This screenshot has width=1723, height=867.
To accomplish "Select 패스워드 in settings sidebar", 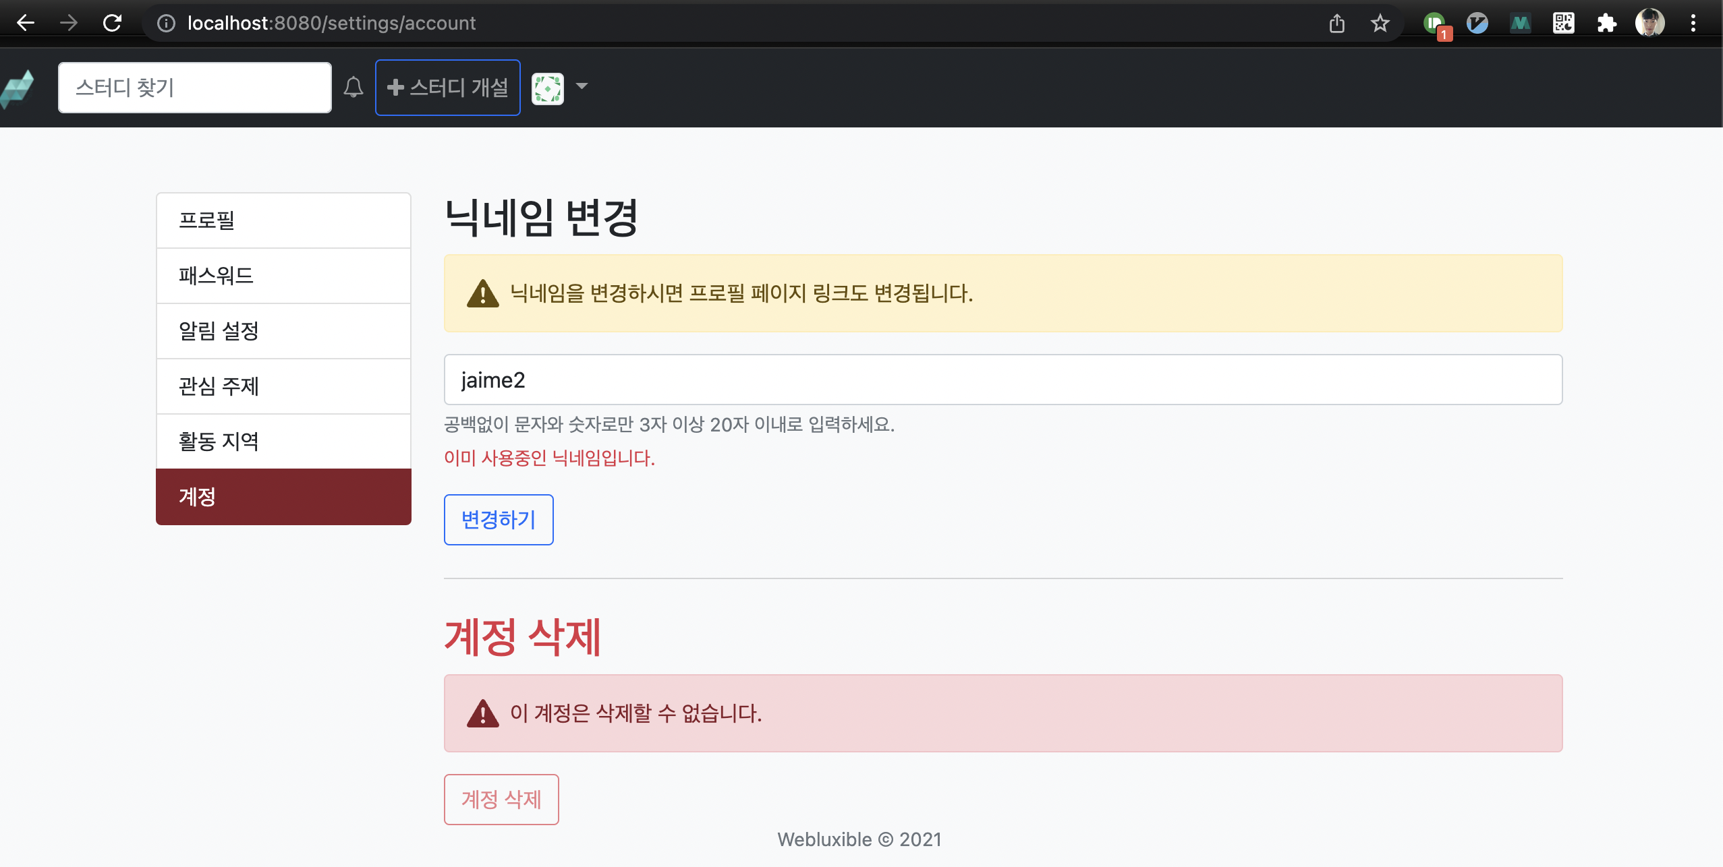I will tap(283, 276).
